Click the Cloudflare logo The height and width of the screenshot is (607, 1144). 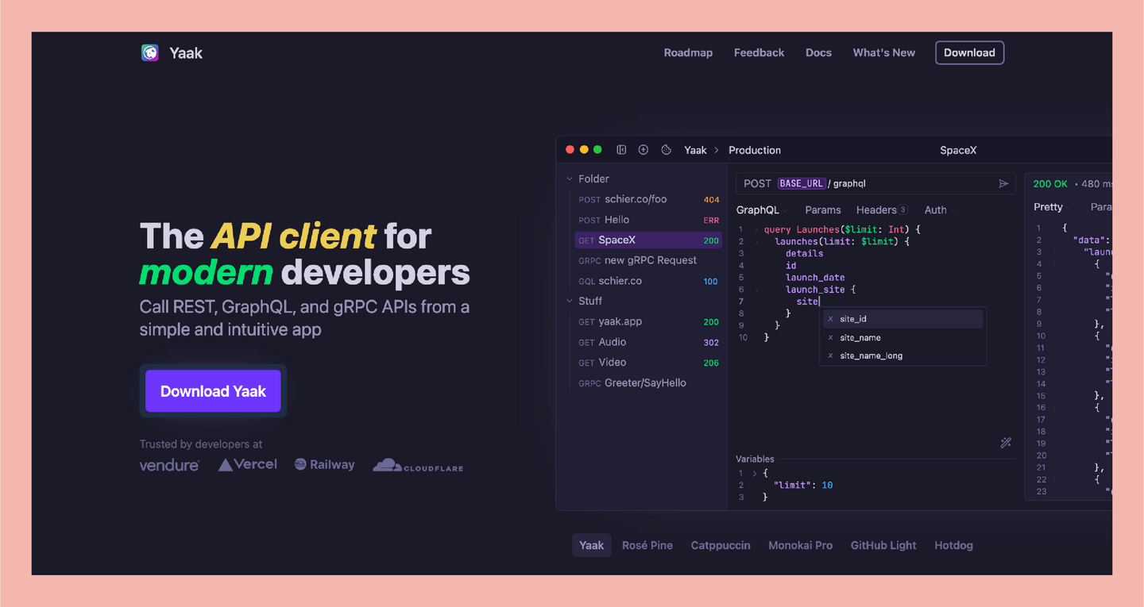pyautogui.click(x=418, y=466)
